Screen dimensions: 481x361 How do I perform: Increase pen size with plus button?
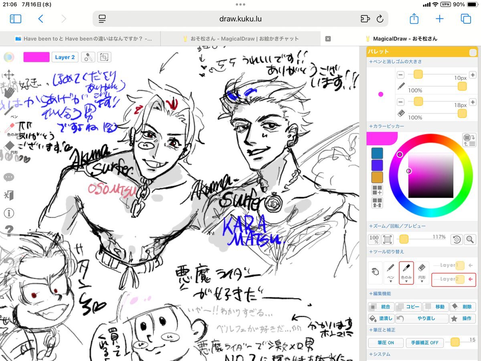(x=472, y=75)
